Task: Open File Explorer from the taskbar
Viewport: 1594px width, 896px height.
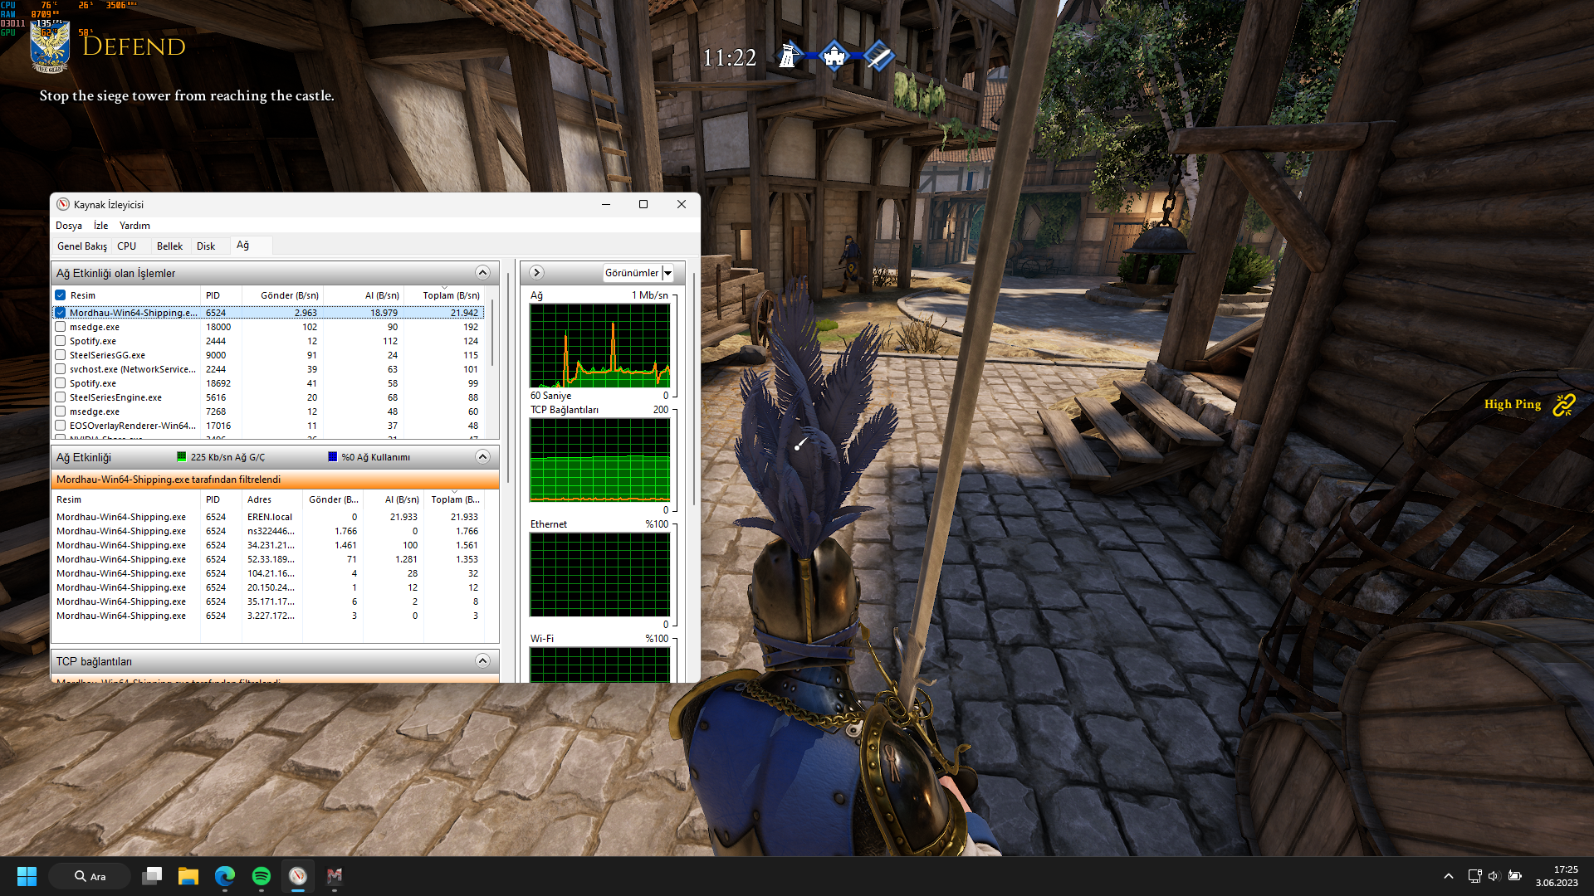Action: point(188,876)
